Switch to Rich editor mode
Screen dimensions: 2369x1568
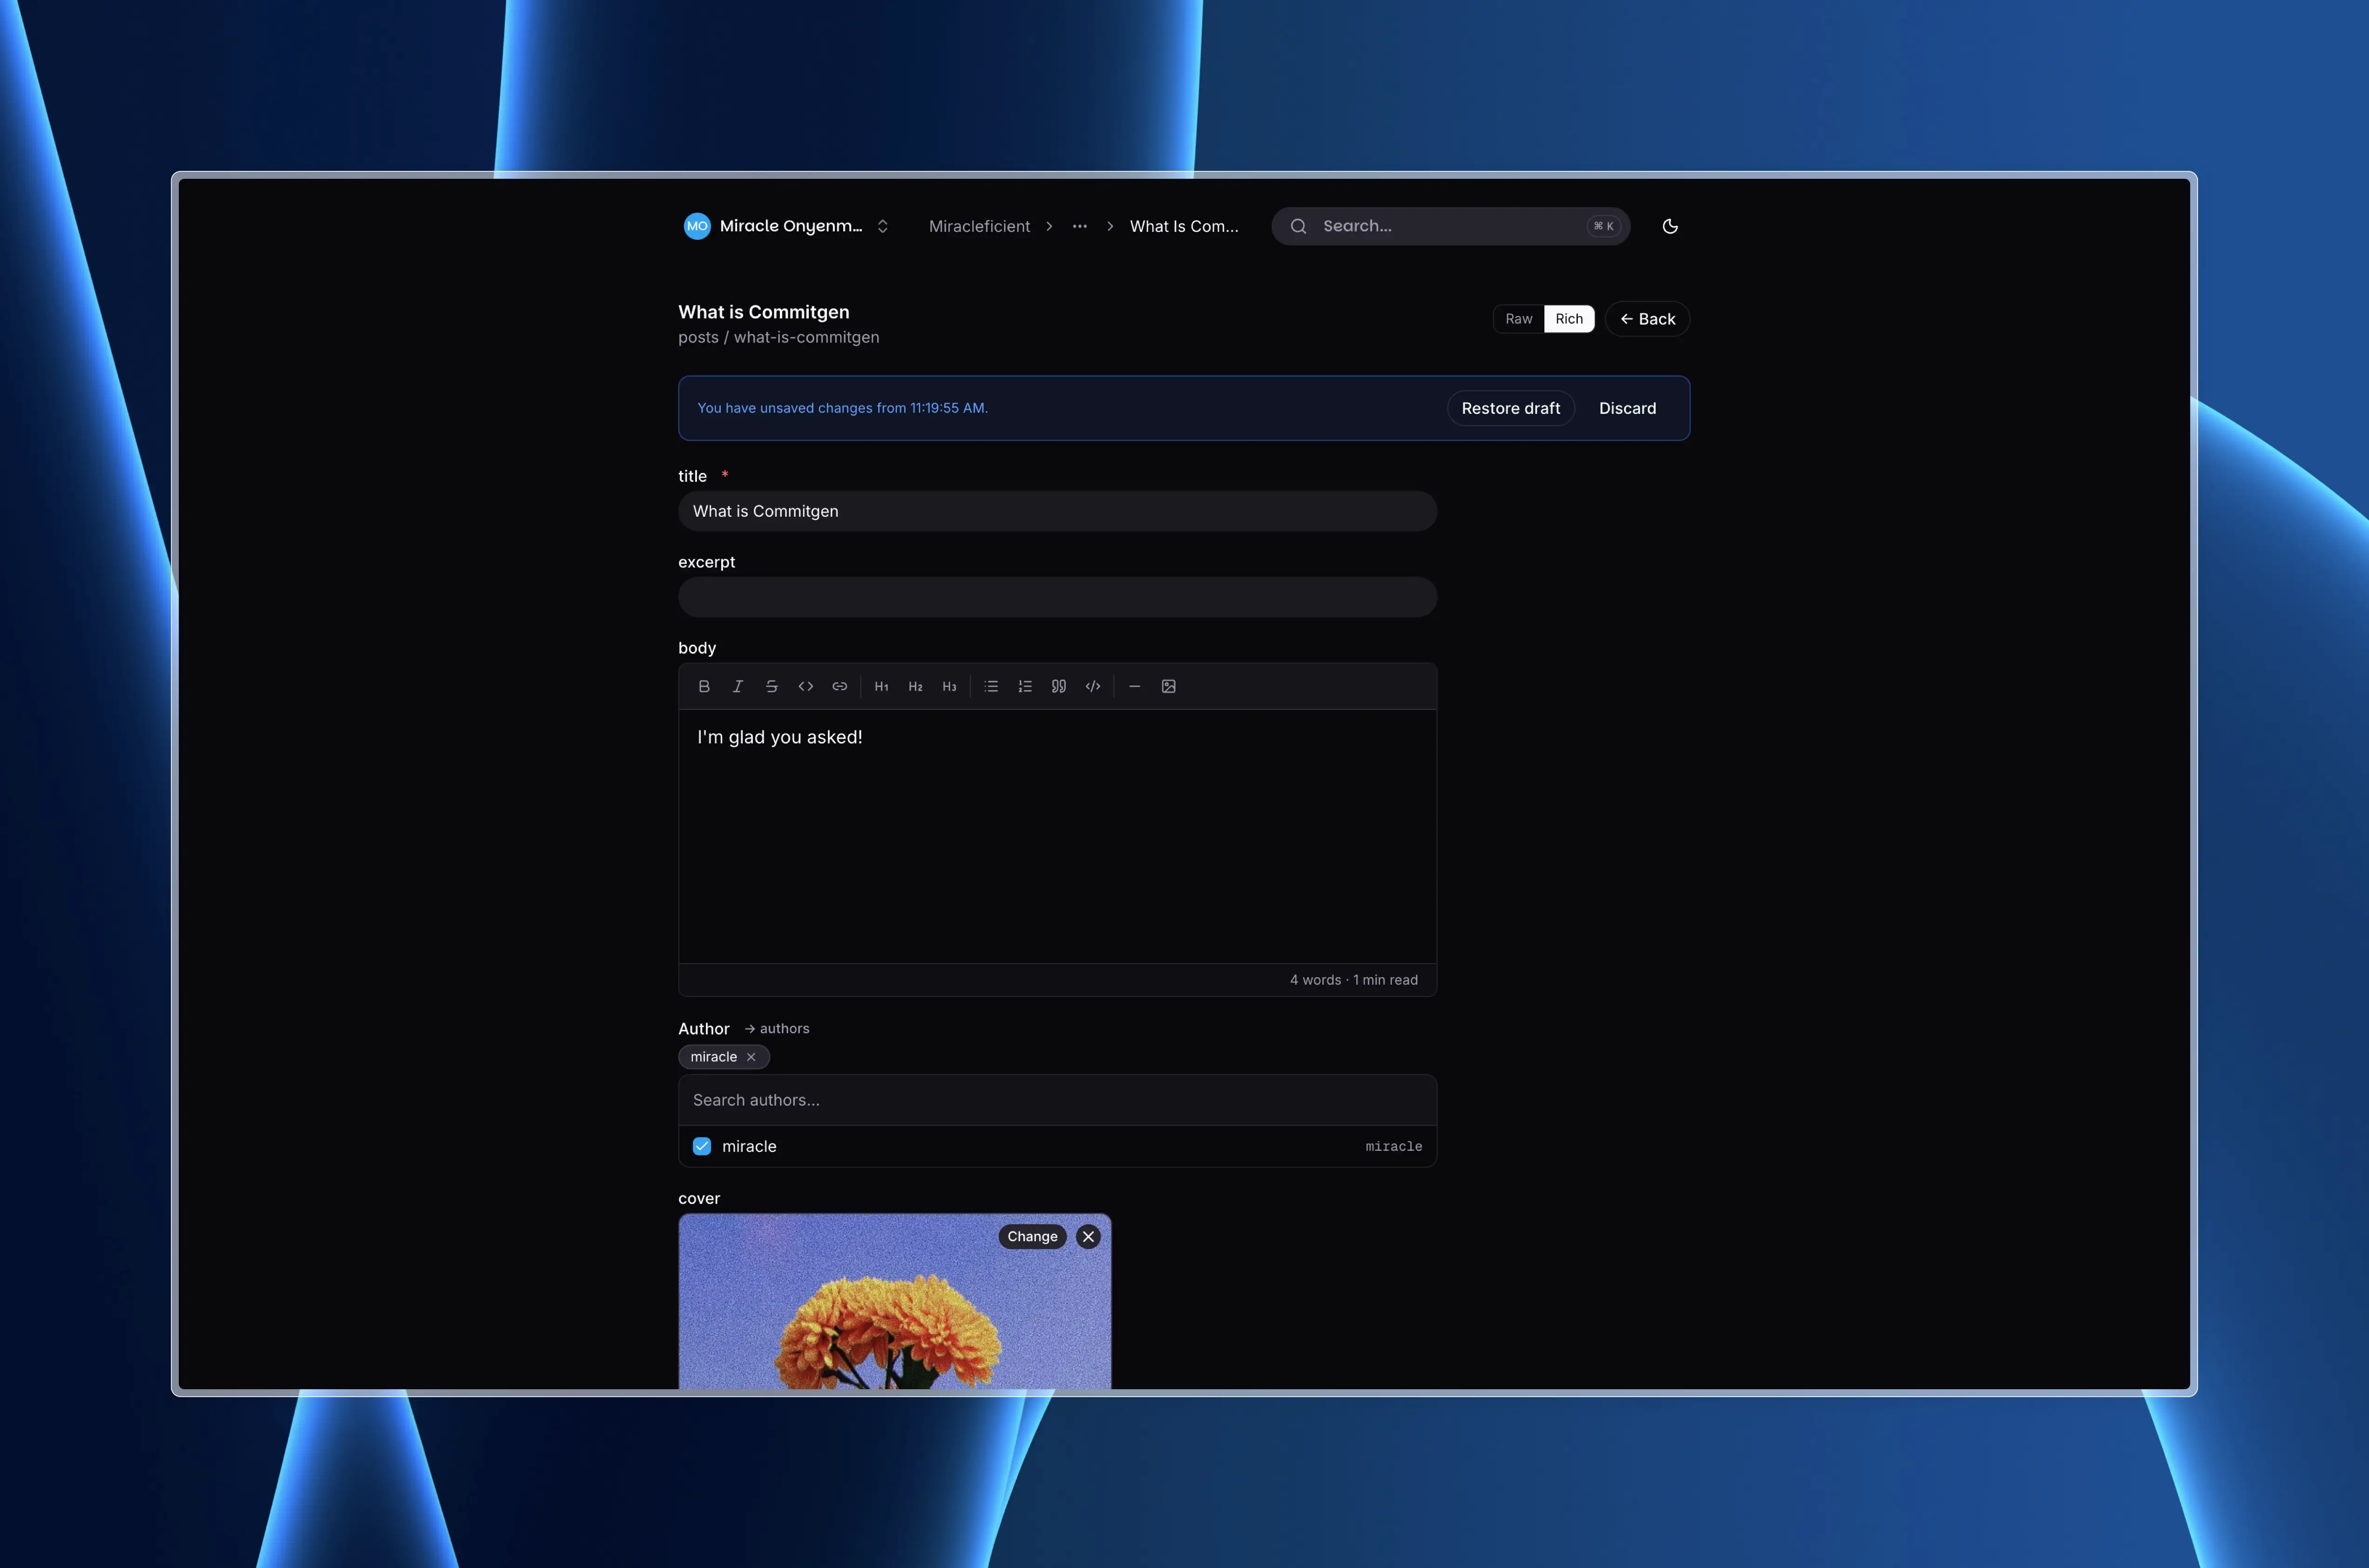coord(1569,319)
